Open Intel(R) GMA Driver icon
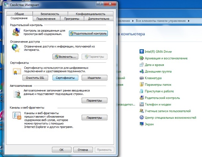The height and width of the screenshot is (157, 202). click(x=141, y=51)
